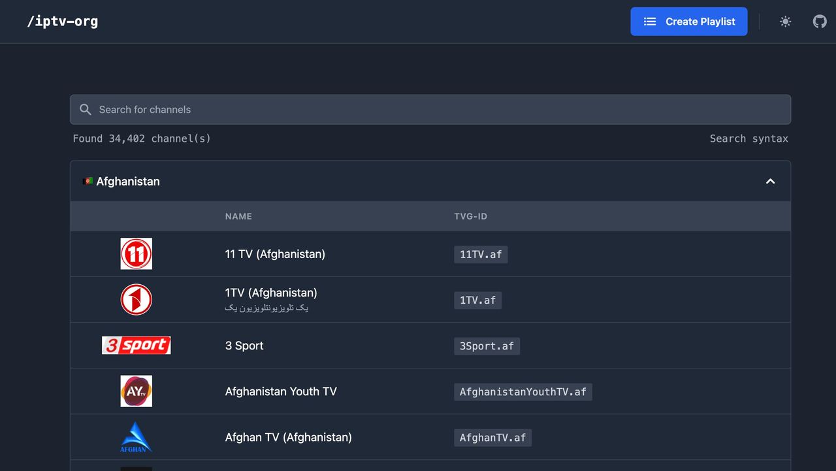
Task: Open the 11 TV (Afghanistan) channel name
Action: [275, 254]
